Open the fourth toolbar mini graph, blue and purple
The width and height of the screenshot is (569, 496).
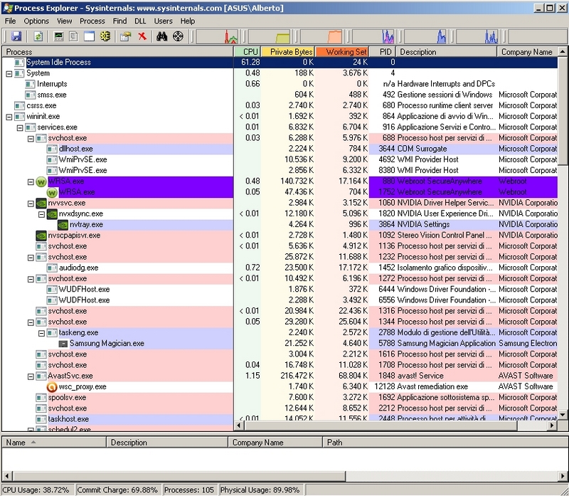(373, 37)
